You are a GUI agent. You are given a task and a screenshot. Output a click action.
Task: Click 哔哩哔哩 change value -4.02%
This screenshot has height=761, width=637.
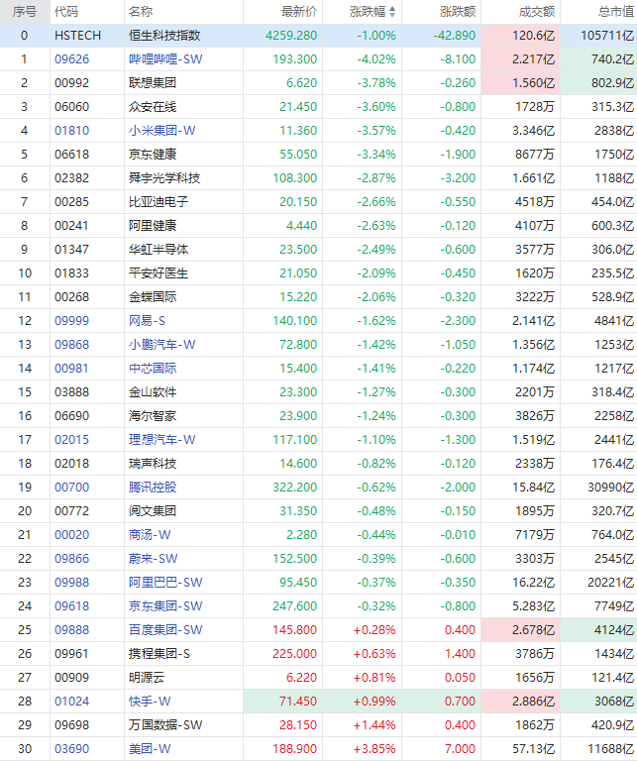click(x=376, y=59)
